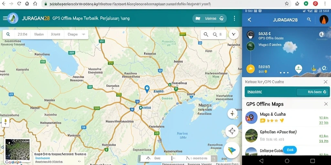Open the Ctillape Guaha list item
This screenshot has height=165, width=331.
click(x=286, y=151)
